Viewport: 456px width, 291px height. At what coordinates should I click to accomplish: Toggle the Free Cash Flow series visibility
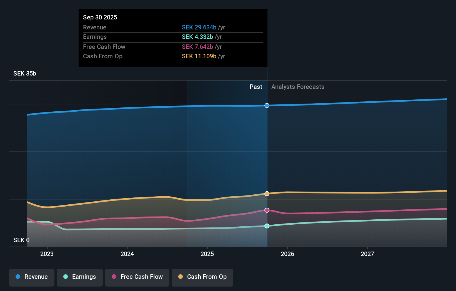[x=137, y=277]
